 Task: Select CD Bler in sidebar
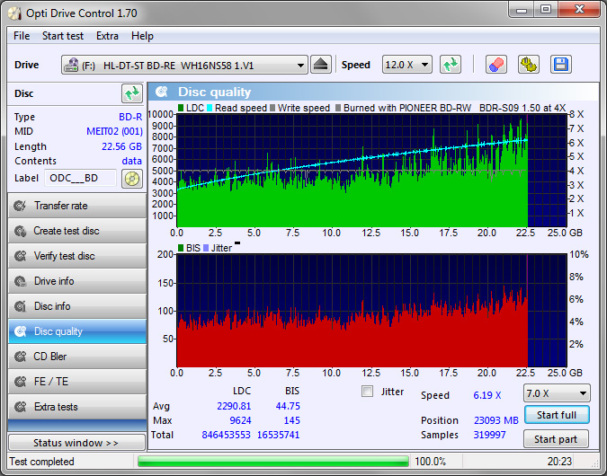76,357
